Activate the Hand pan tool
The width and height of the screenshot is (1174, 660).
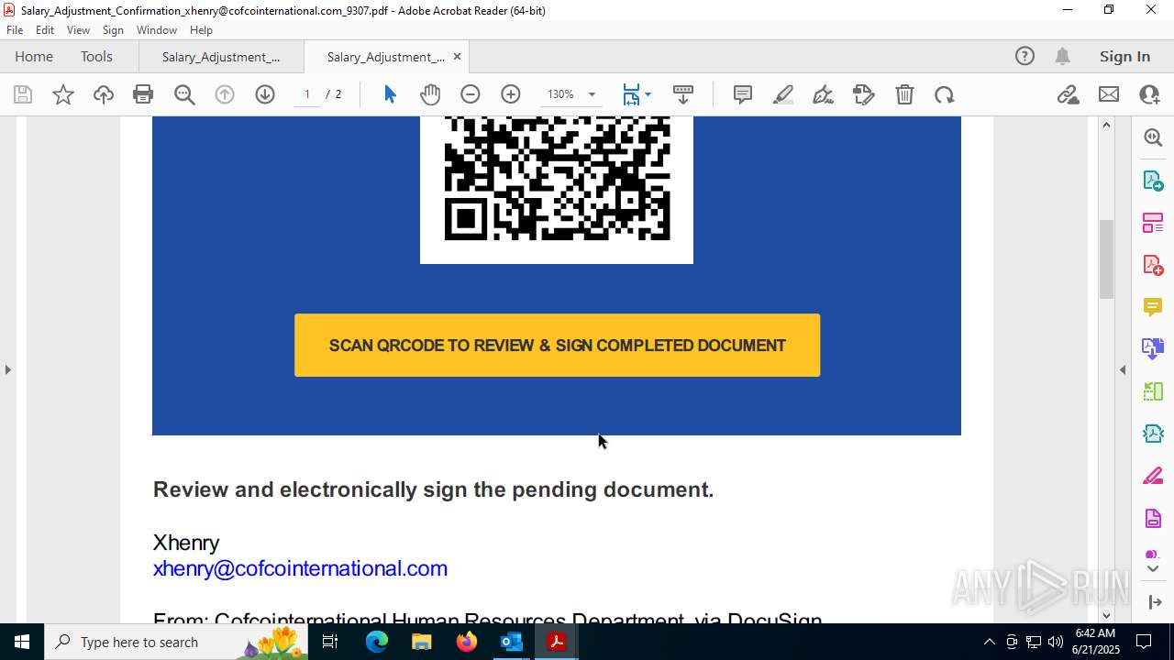click(430, 94)
